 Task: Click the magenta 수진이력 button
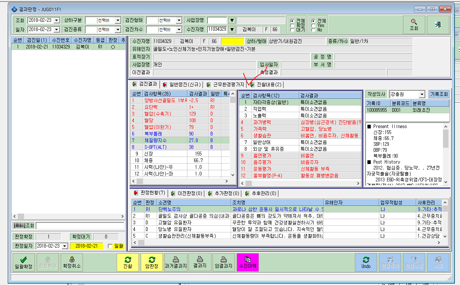coord(248,262)
